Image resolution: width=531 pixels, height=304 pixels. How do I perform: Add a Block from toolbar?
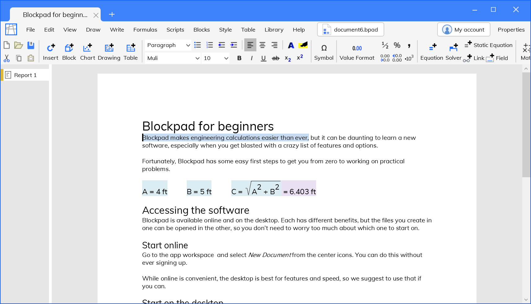[69, 52]
